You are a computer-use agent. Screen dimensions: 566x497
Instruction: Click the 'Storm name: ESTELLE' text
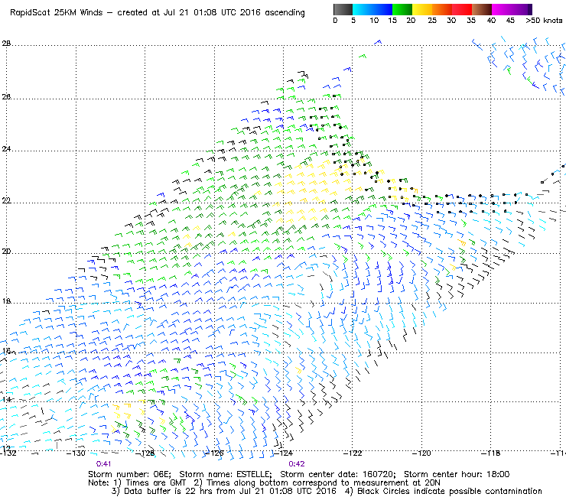pyautogui.click(x=226, y=474)
